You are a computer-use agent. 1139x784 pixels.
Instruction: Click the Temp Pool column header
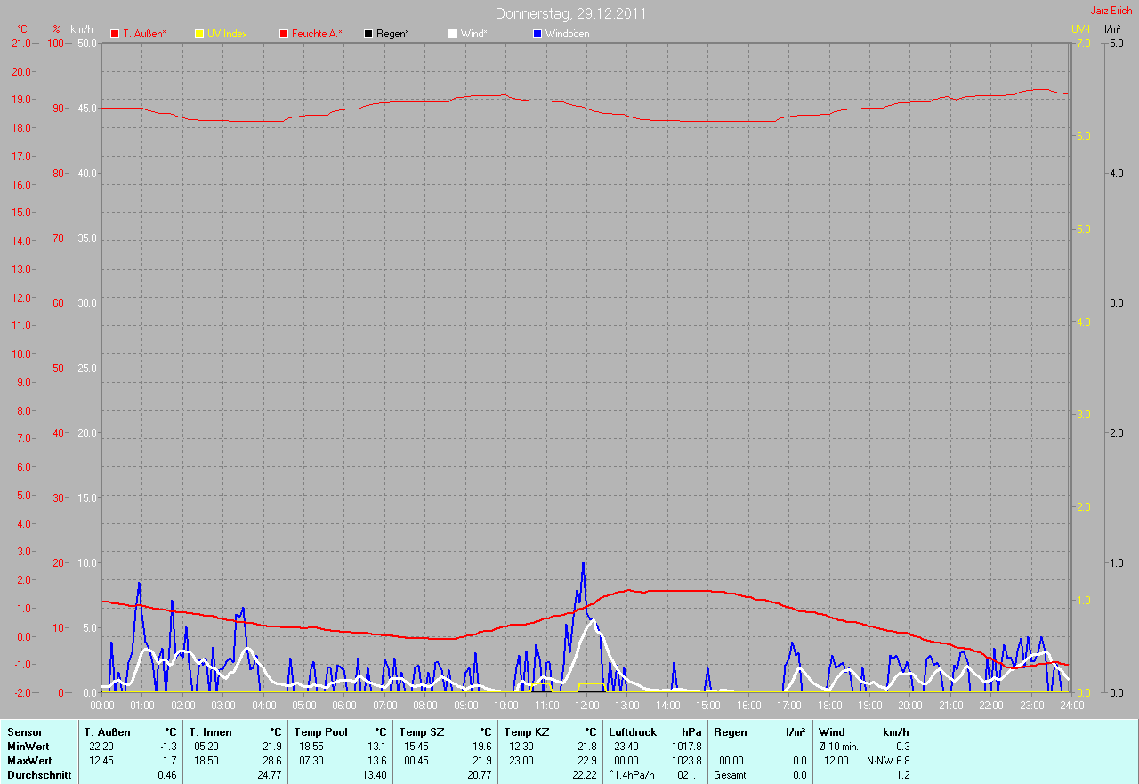click(x=320, y=731)
